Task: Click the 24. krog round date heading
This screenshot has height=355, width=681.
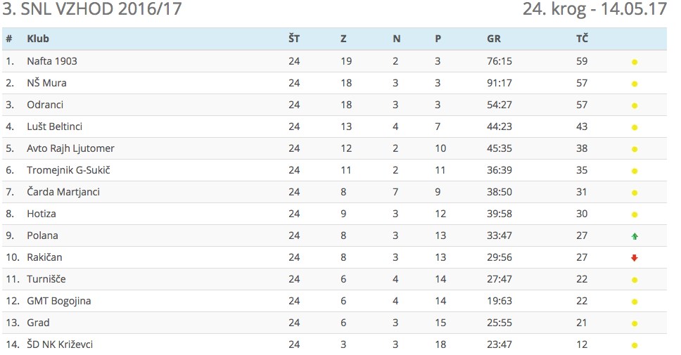Action: point(594,10)
